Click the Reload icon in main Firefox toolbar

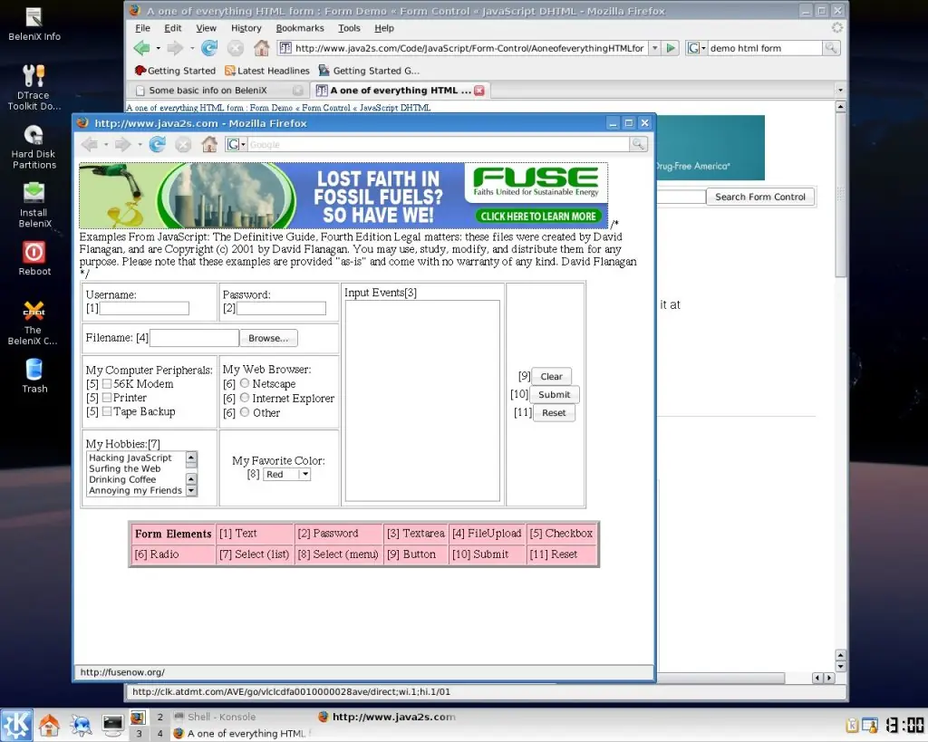[209, 48]
